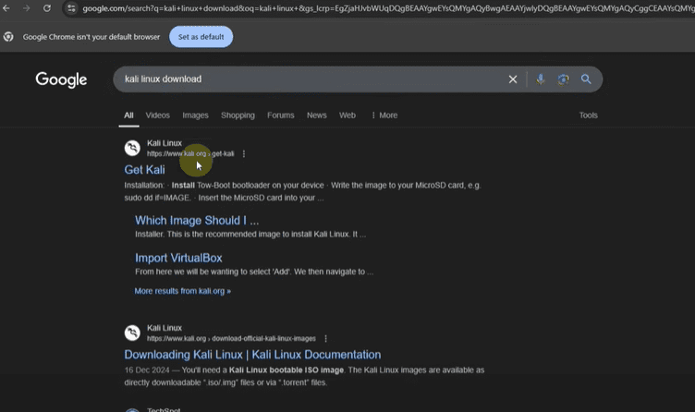Set Chrome as default browser
Image resolution: width=695 pixels, height=412 pixels.
pyautogui.click(x=201, y=37)
